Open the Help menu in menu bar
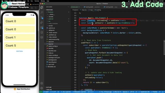This screenshot has height=93, width=165. pyautogui.click(x=48, y=1)
